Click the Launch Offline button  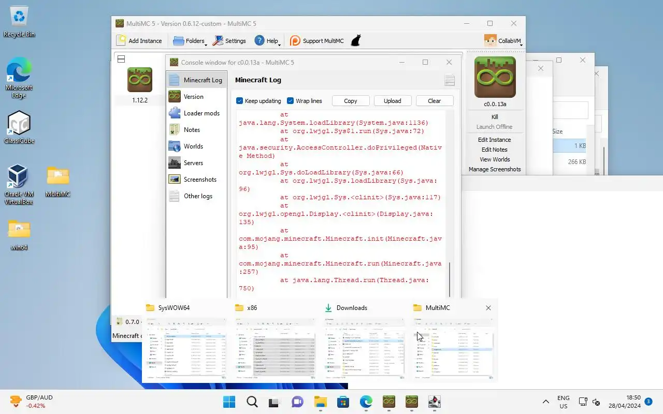(x=495, y=127)
